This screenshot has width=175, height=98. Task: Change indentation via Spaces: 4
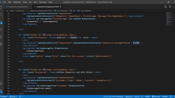coord(129,97)
